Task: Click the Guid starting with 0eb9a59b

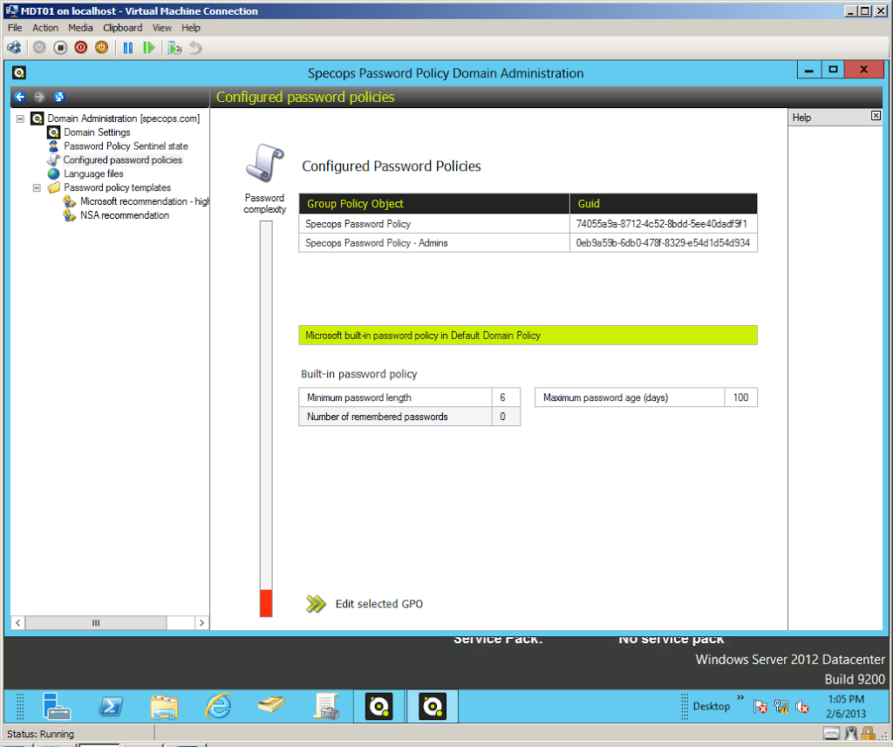Action: click(663, 243)
